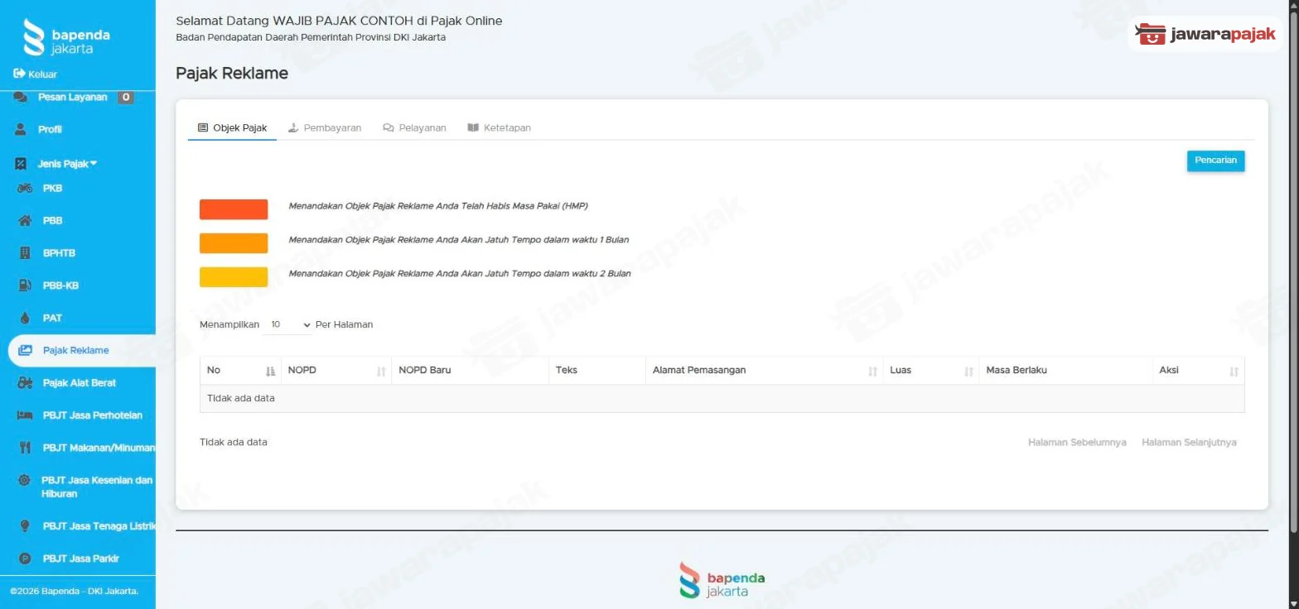Click the PAT water drop icon
1299x609 pixels.
click(25, 318)
